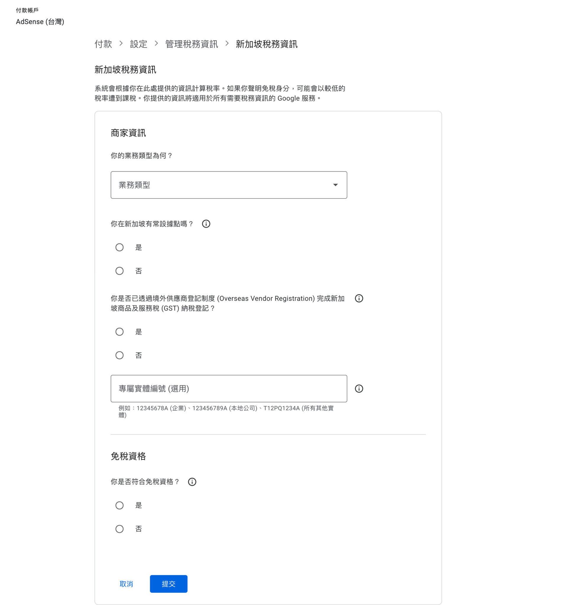Screen dimensions: 564x605
Task: Select 是 for Singapore permanent establishment
Action: click(x=119, y=247)
